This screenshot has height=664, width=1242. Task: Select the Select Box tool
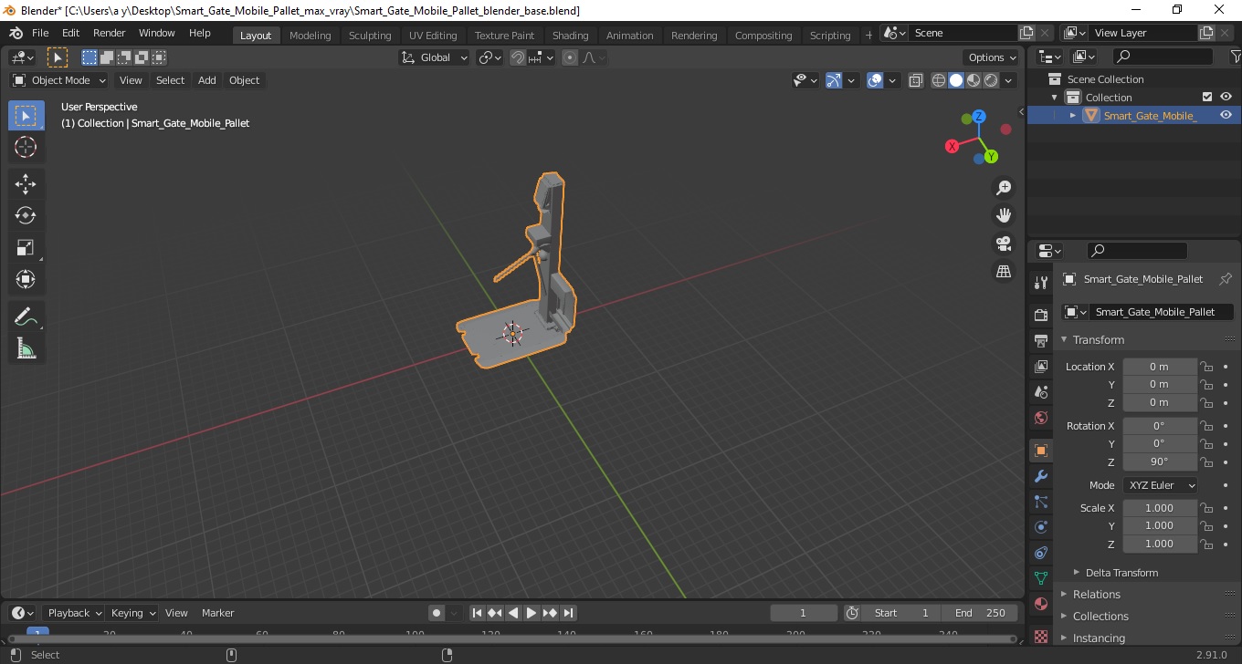click(26, 116)
